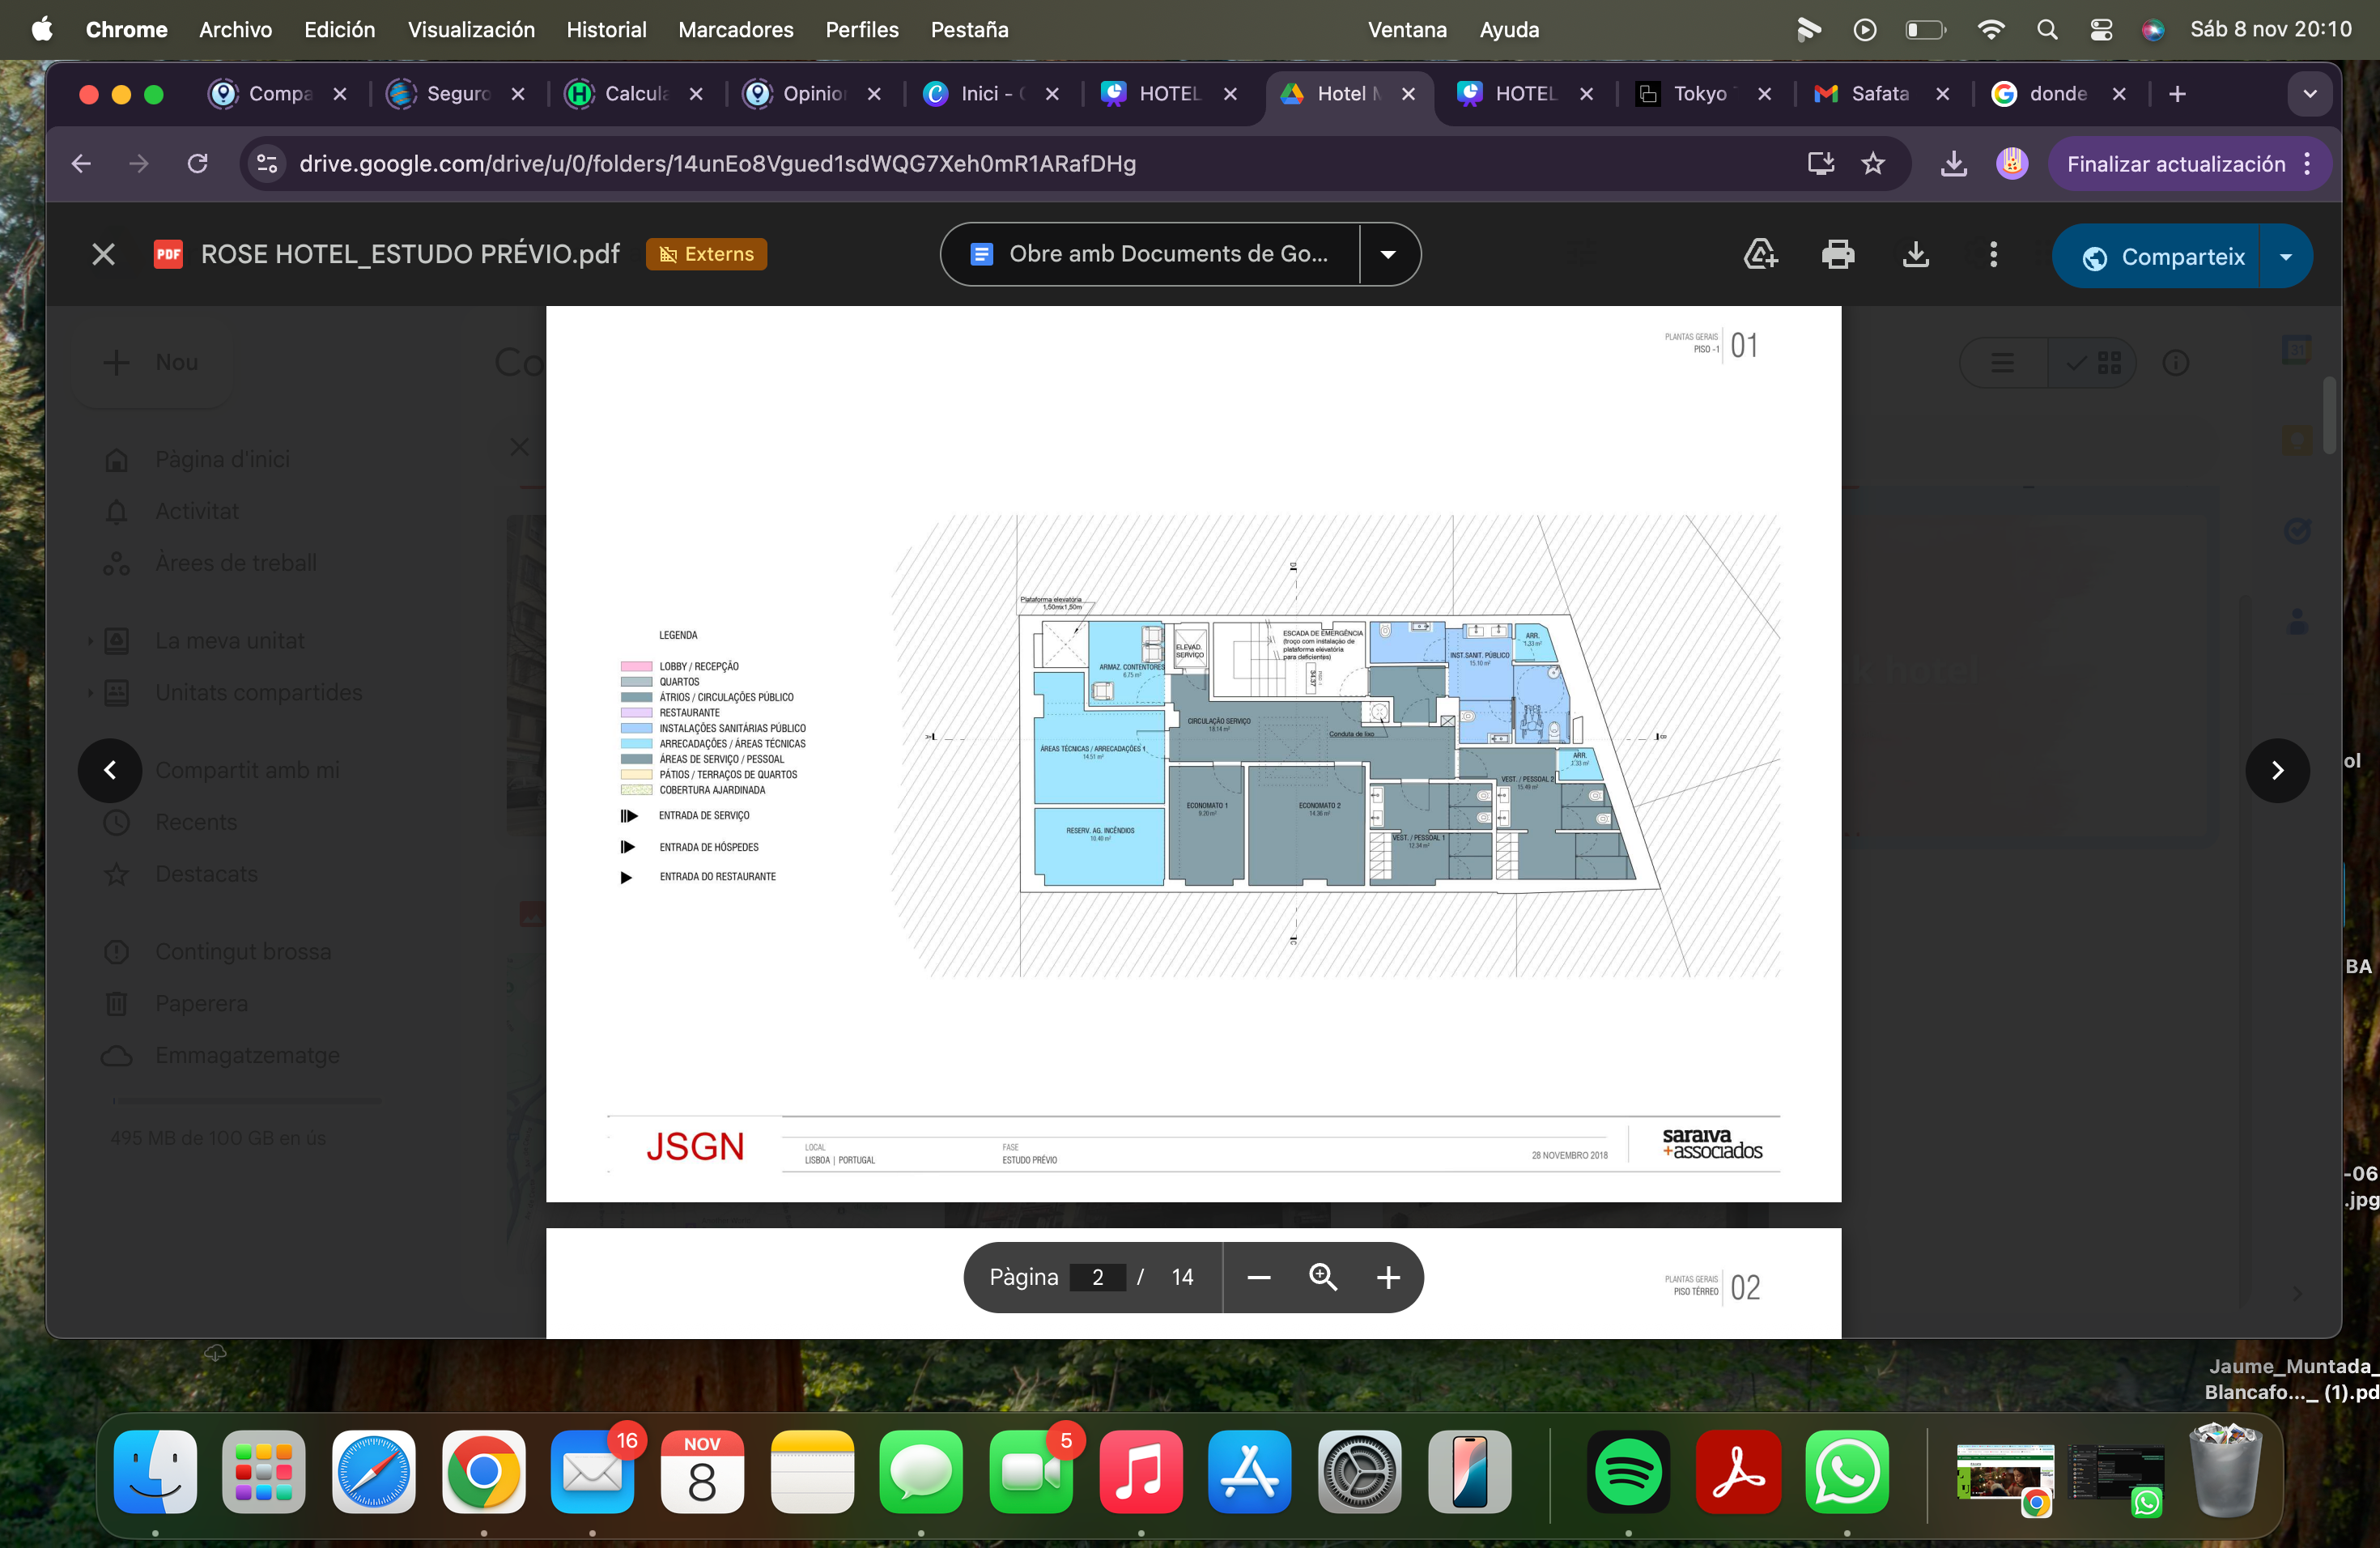Go to next file arrow
Viewport: 2380px width, 1548px height.
click(2277, 770)
